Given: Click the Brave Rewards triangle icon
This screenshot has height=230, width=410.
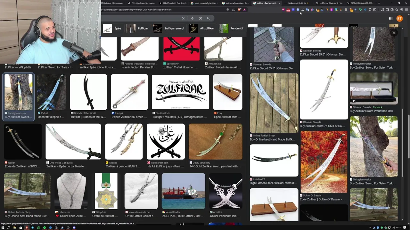Looking at the screenshot, I should coord(244,10).
